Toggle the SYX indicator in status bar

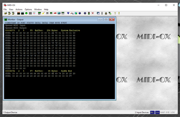pos(157,112)
